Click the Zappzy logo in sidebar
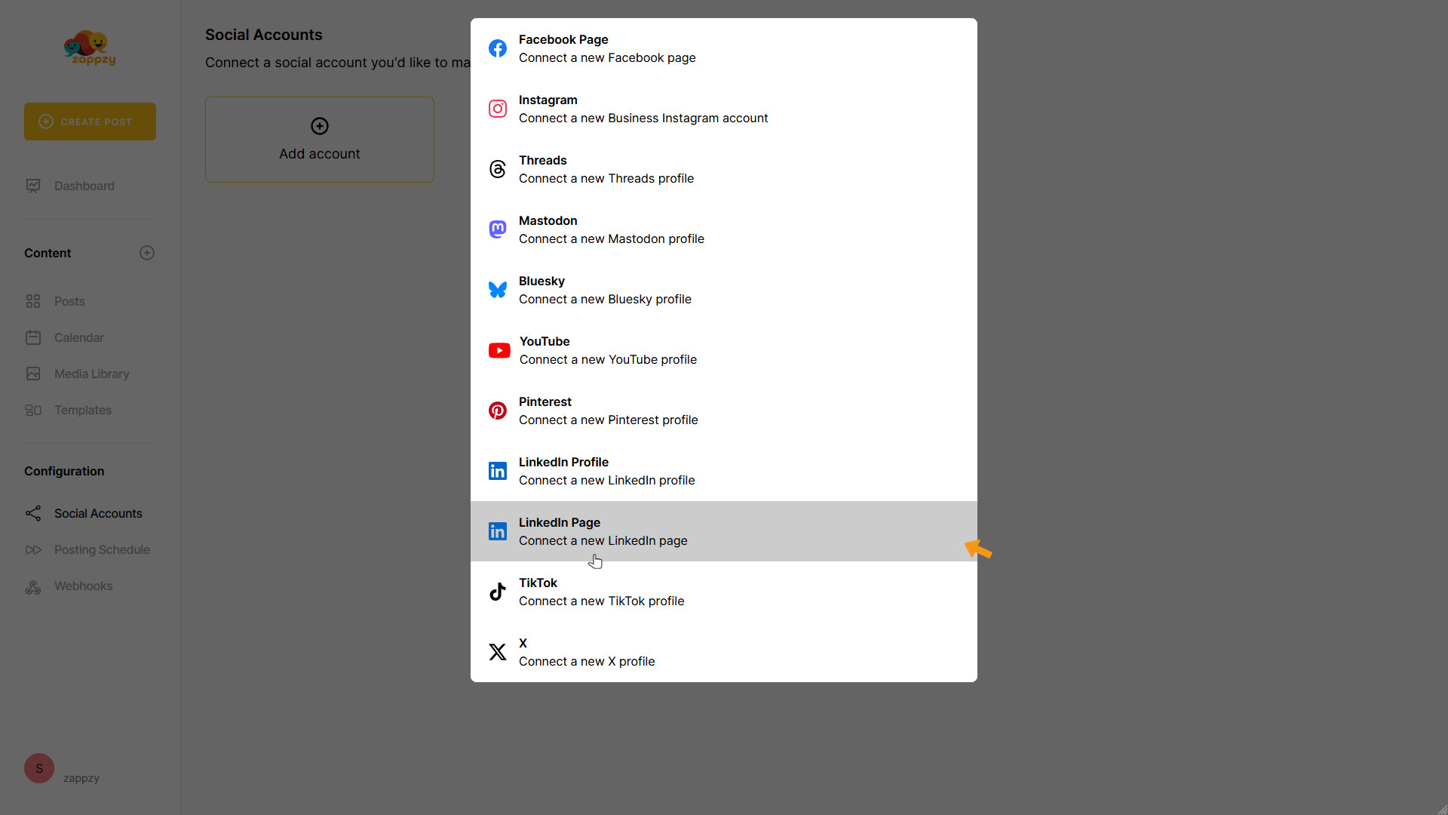Screen dimensions: 1448x815 pyautogui.click(x=90, y=48)
